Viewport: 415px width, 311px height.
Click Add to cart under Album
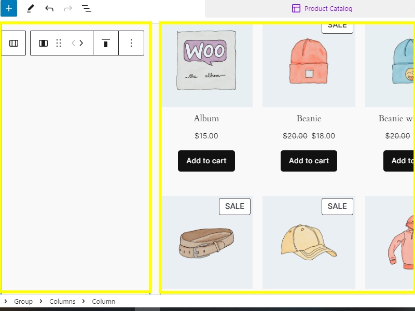point(206,161)
